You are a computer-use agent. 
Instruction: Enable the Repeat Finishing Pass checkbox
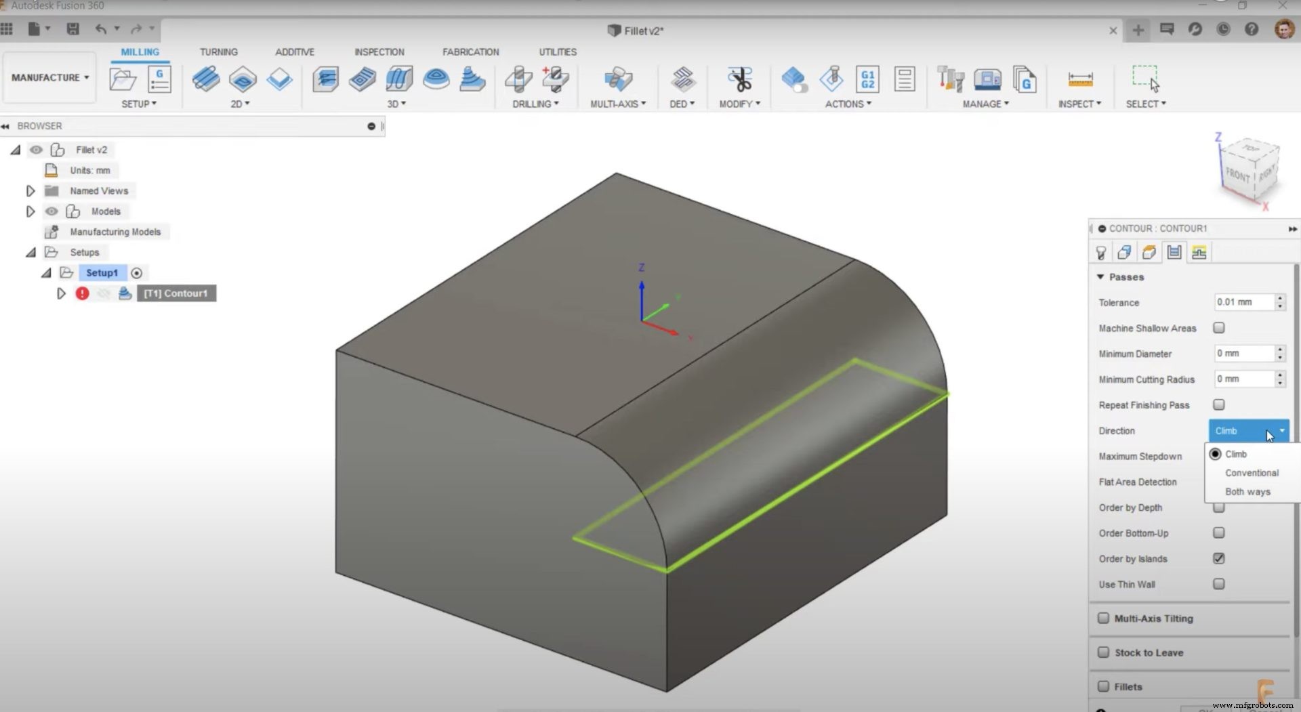(x=1219, y=404)
